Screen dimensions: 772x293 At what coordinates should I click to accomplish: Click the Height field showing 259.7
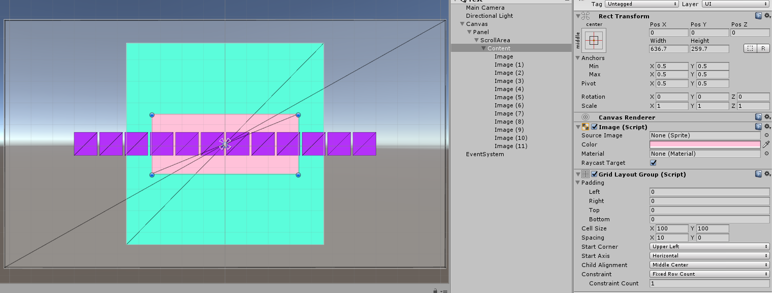coord(709,49)
